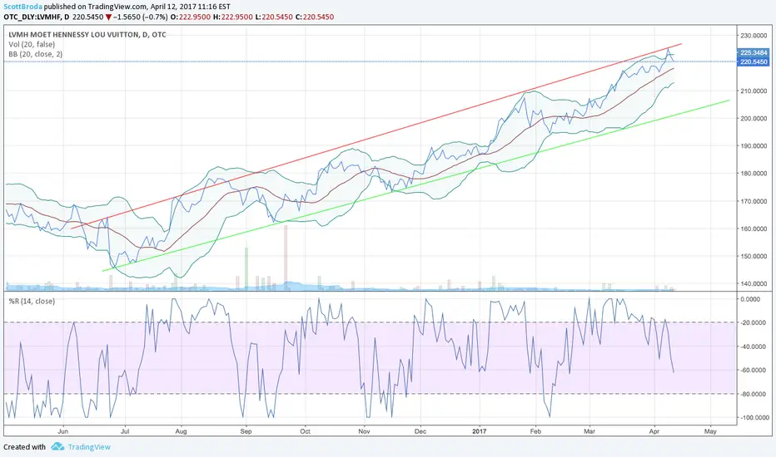Click the O:222.9500 open value in header
Screen dimensions: 776x457
click(191, 17)
